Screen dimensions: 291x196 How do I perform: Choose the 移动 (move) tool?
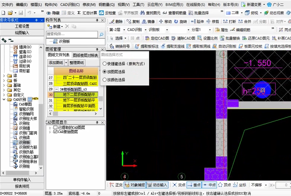pos(165,22)
